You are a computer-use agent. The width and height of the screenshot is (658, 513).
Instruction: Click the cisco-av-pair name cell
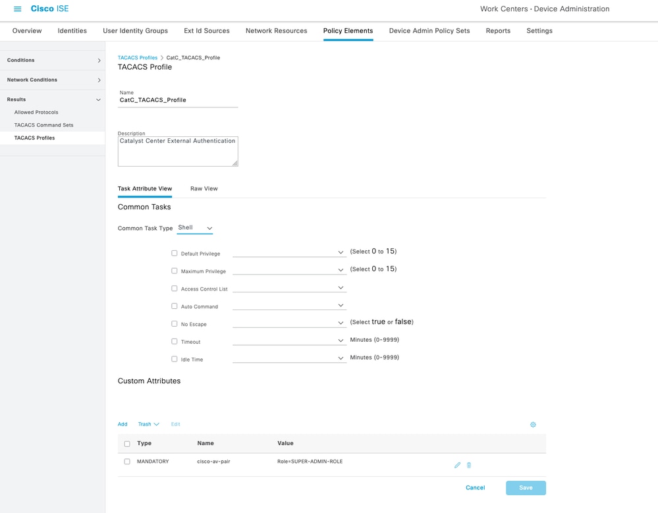pyautogui.click(x=213, y=462)
